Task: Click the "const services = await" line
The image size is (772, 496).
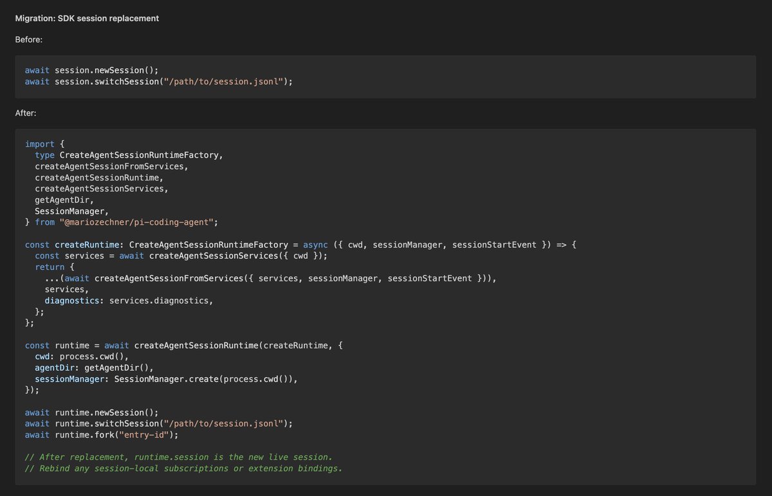Action: (181, 256)
